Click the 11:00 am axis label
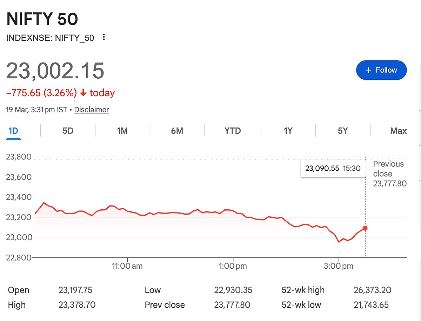 tap(127, 266)
